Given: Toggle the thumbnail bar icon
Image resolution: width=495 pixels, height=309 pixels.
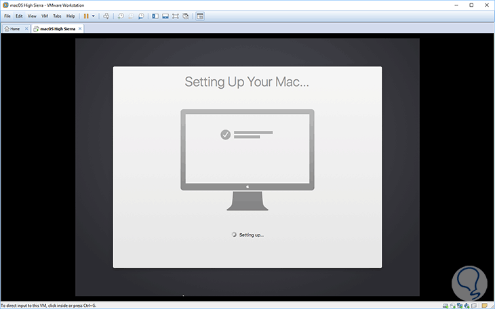Looking at the screenshot, I should 165,16.
